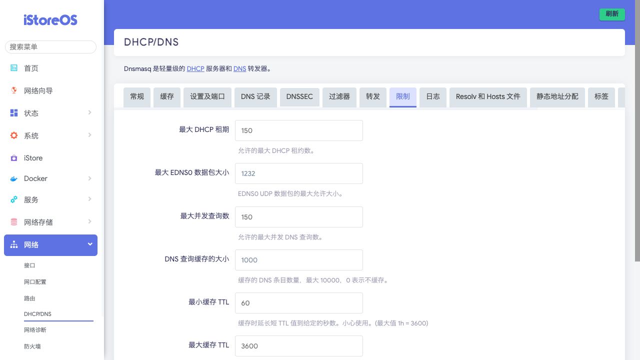
Task: Click the 状态 status icon
Action: 14,113
